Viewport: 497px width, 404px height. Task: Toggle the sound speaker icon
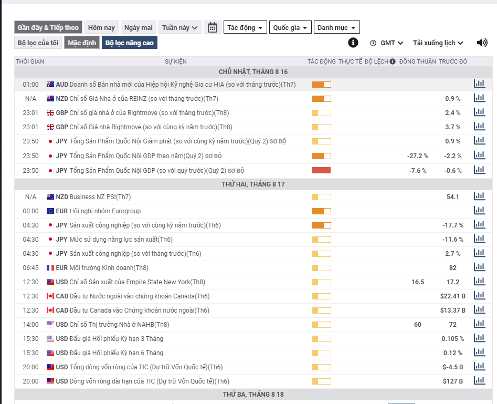click(x=482, y=43)
